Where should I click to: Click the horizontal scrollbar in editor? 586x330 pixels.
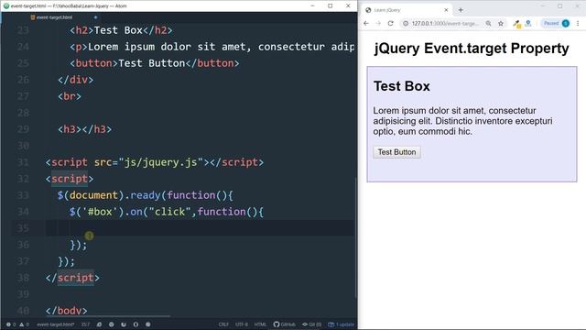(108, 316)
